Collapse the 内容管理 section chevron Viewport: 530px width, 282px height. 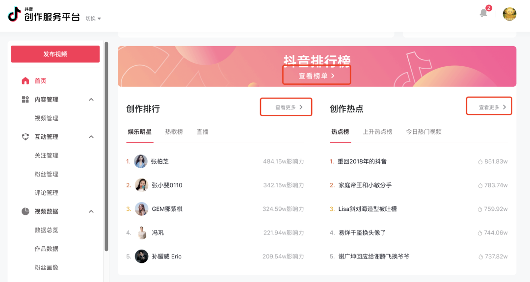[91, 100]
